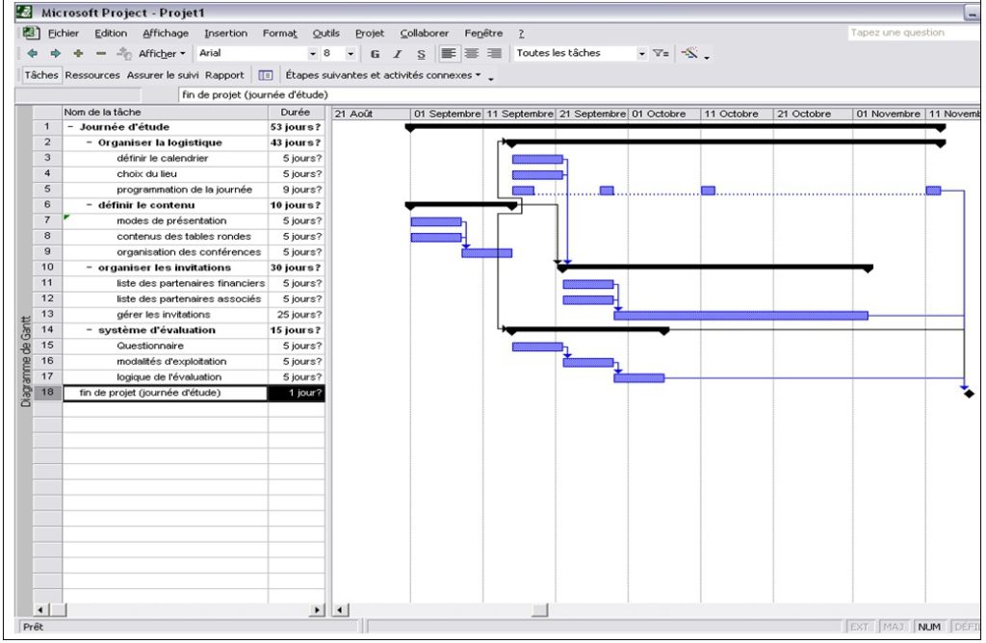Toggle bold formatting with the G button

(x=375, y=54)
